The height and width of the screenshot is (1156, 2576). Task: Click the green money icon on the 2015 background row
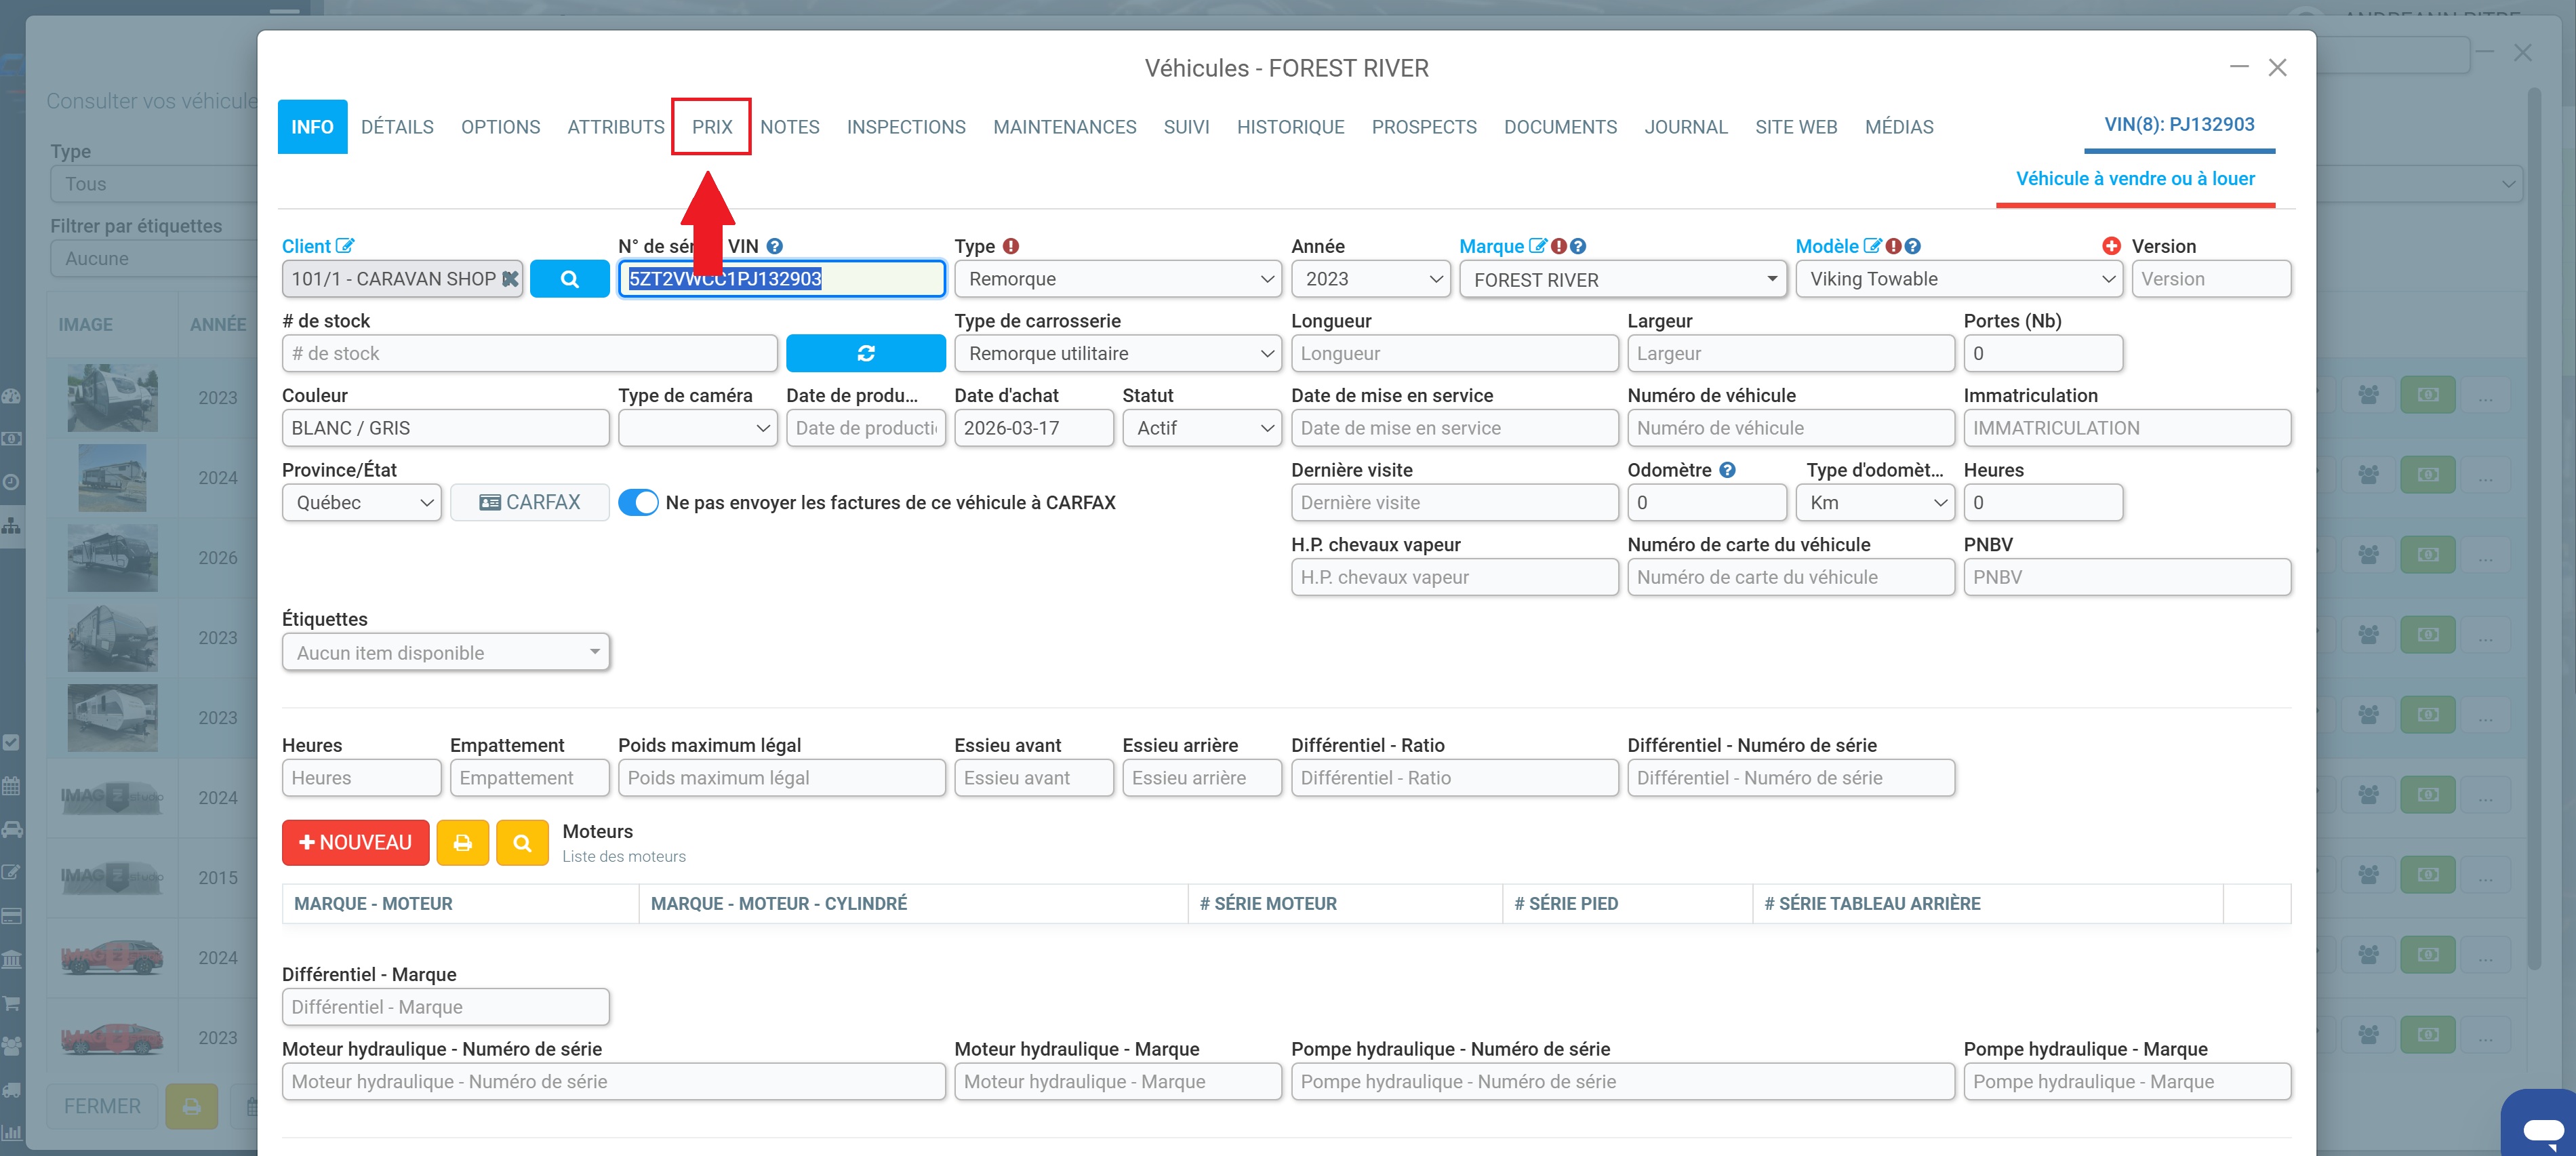pyautogui.click(x=2428, y=875)
